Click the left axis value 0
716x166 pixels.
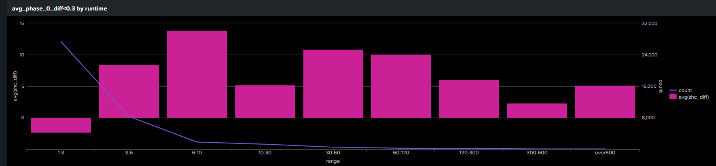pos(23,118)
